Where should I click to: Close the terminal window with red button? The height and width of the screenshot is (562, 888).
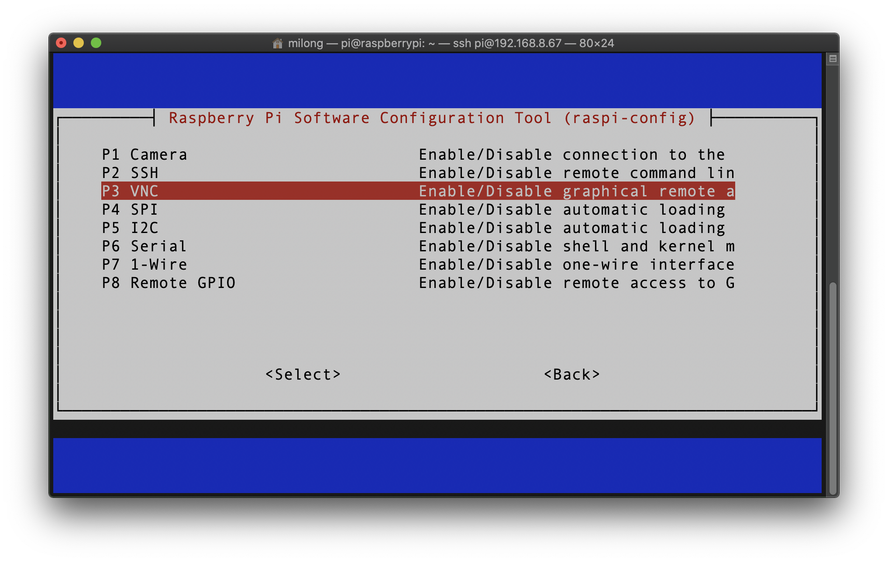point(61,43)
